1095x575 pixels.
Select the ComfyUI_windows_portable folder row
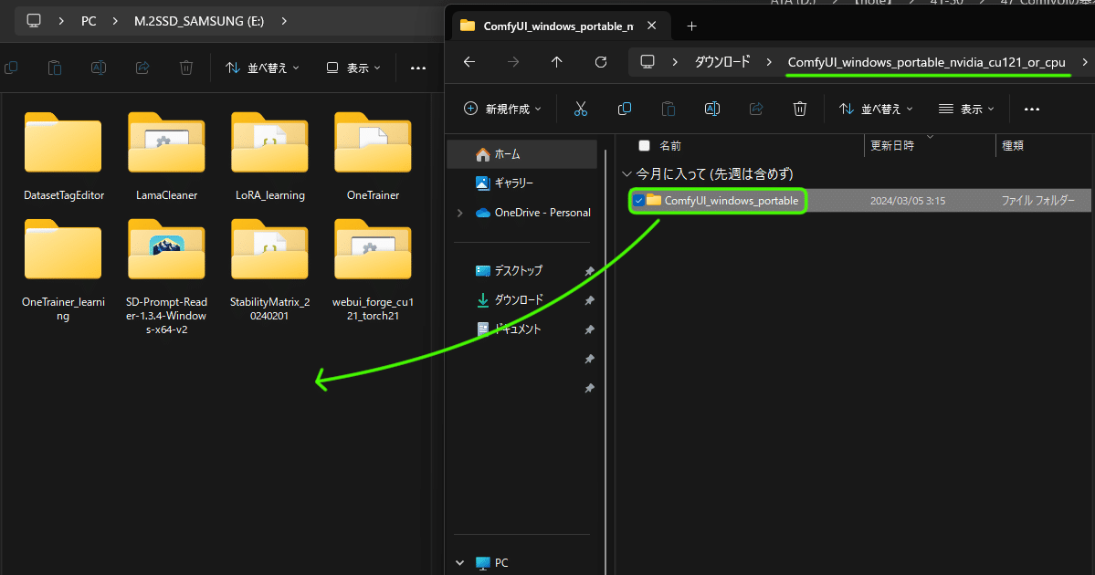point(859,200)
